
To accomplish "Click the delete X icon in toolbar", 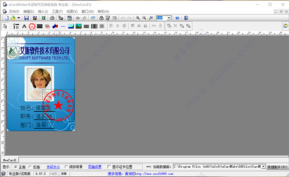I will coord(175,26).
